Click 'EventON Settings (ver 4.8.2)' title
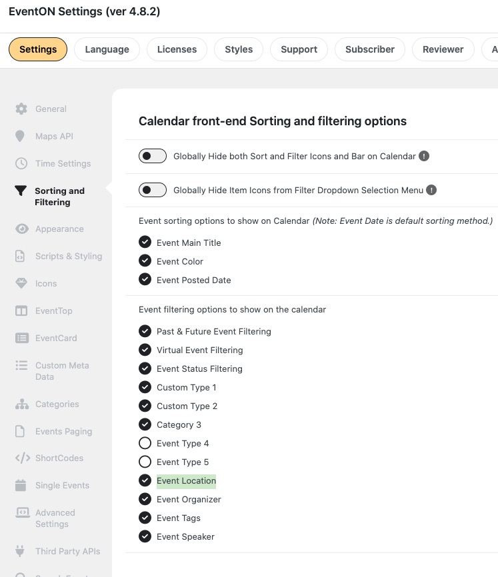The height and width of the screenshot is (577, 498). [84, 11]
